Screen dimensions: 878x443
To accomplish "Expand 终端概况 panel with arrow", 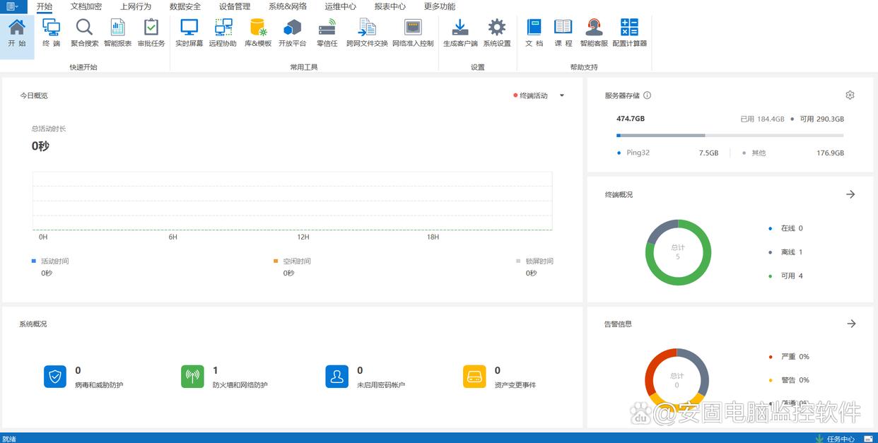I will point(850,194).
